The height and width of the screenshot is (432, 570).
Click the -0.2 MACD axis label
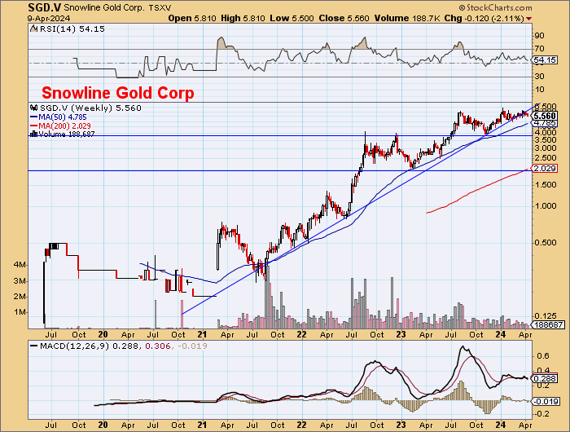pyautogui.click(x=541, y=414)
